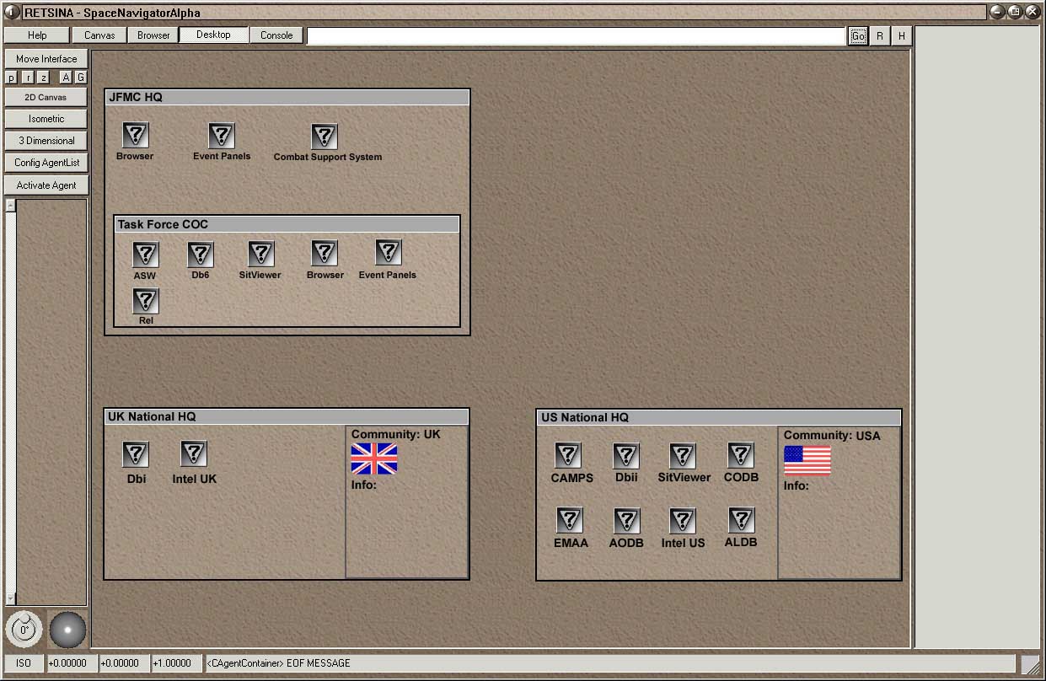Select the ASW agent icon
Screen dimensions: 1046x681
pos(145,255)
